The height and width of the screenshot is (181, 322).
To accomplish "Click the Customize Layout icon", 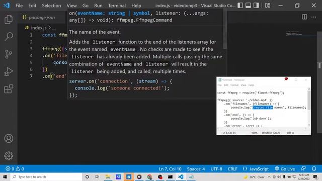I will (267, 6).
